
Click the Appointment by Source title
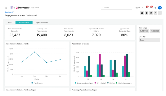[80, 44]
